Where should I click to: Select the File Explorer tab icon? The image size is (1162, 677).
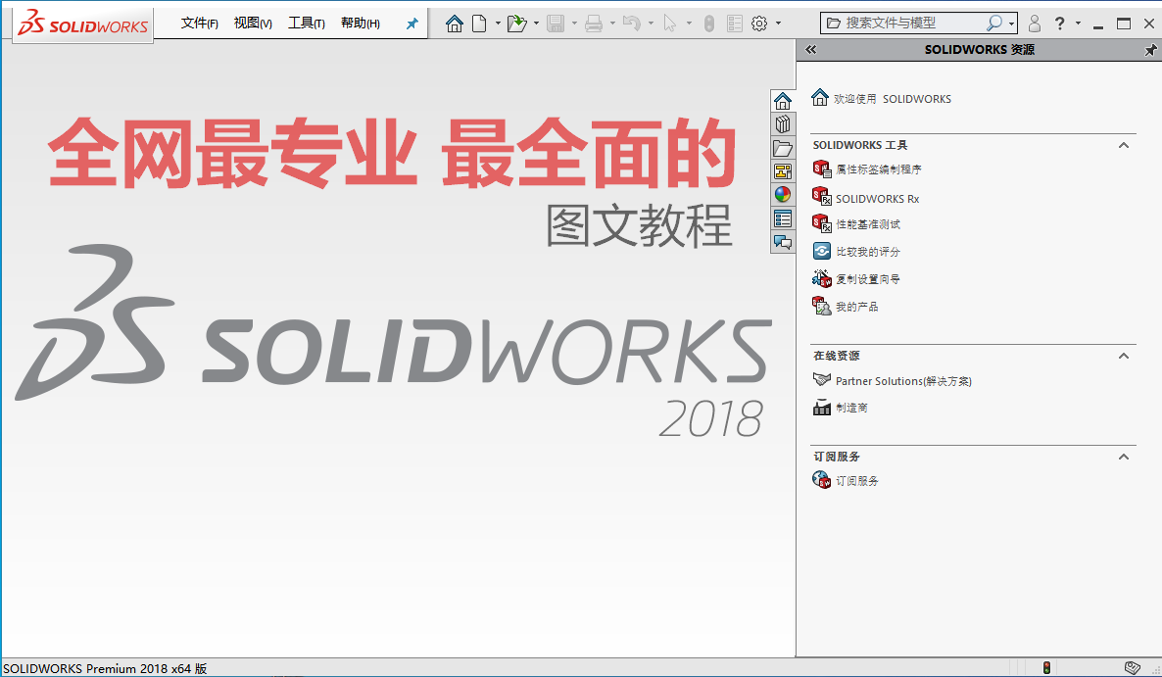pos(783,147)
